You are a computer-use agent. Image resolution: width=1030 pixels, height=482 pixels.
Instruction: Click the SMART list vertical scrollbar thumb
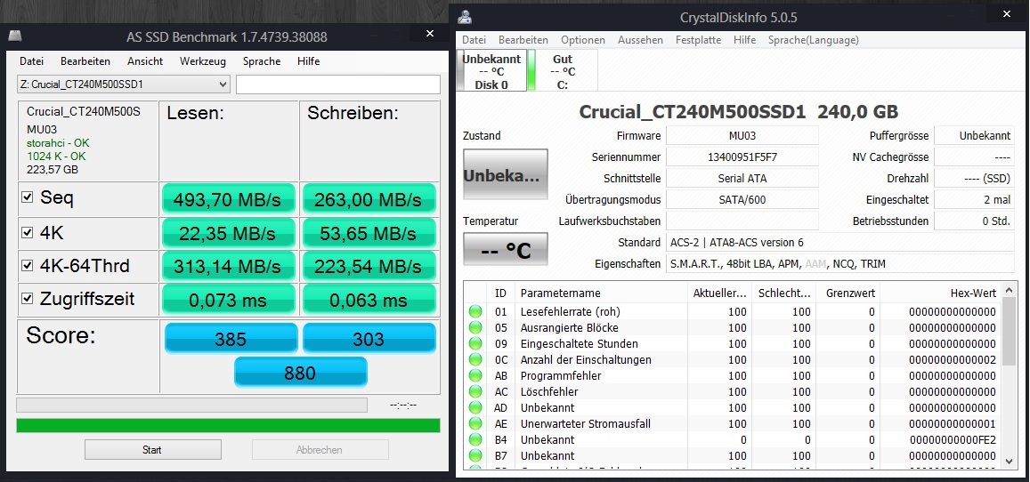[x=1010, y=331]
